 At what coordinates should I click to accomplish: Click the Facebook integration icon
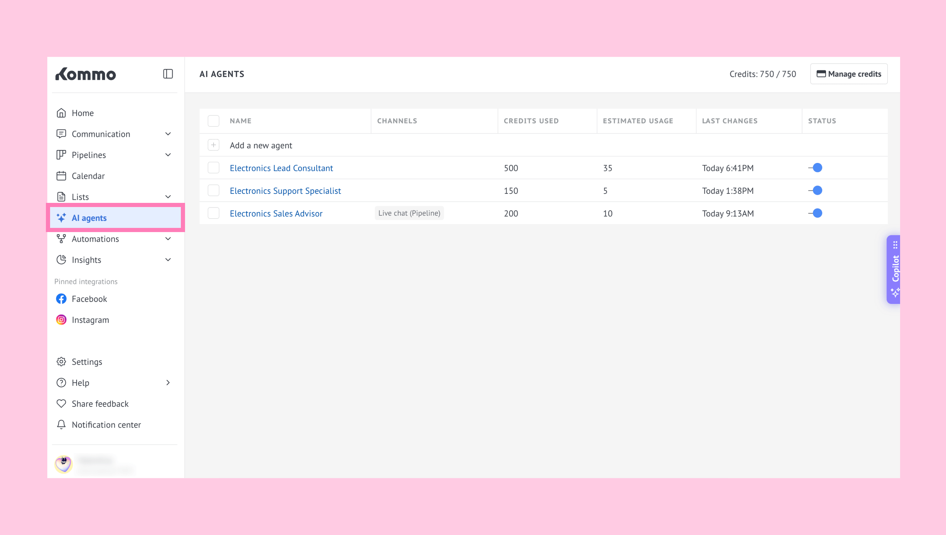[61, 299]
